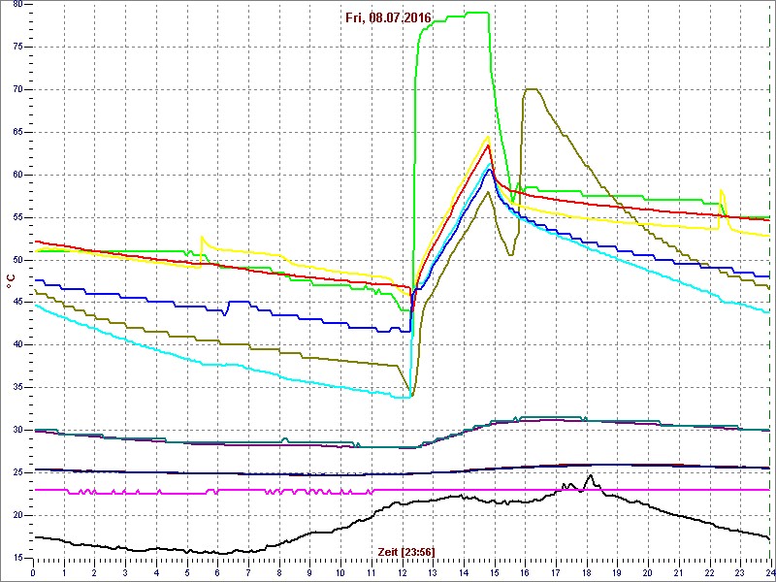This screenshot has width=776, height=582.
Task: Click the Zeit [23:56] time label
Action: [406, 551]
